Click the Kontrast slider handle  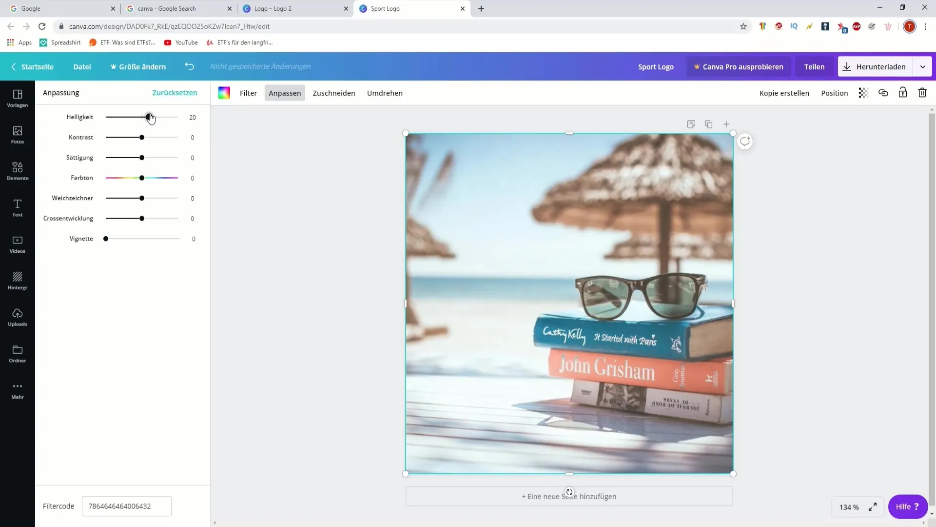(x=142, y=138)
